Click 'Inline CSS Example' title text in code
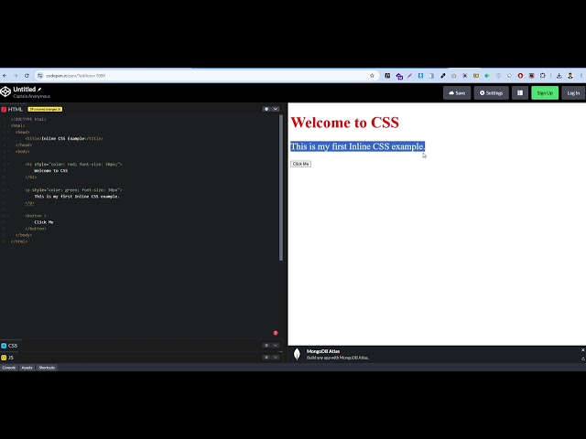 [63, 138]
